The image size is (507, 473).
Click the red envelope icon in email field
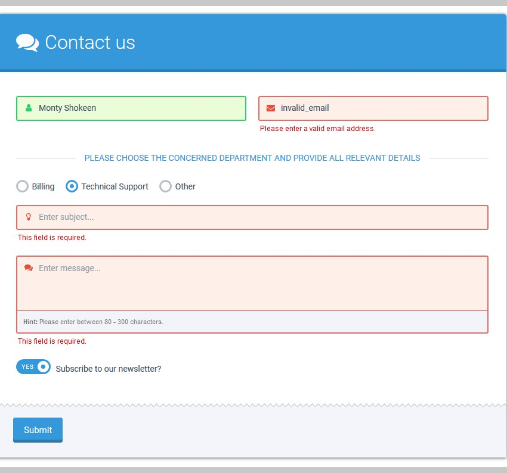click(x=271, y=108)
